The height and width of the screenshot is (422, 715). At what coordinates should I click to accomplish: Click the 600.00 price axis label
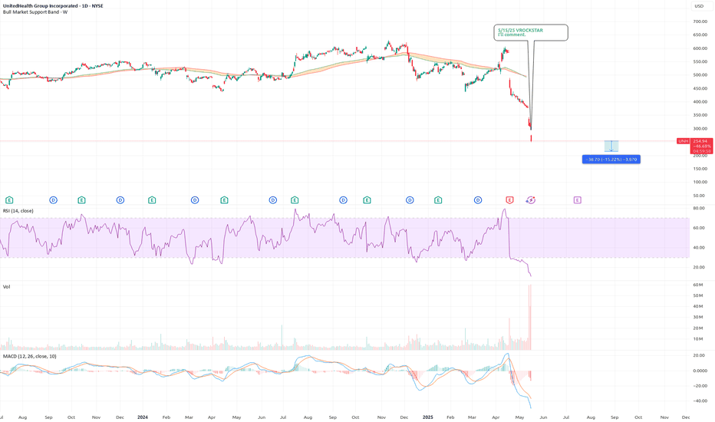[x=700, y=48]
